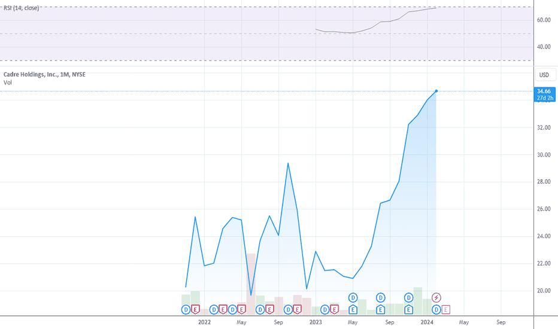This screenshot has width=558, height=329.
Task: Open the November 2021 dividend marker
Action: pyautogui.click(x=186, y=310)
